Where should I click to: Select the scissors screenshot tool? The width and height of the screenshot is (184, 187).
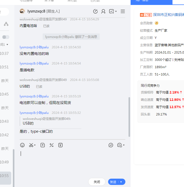click(x=31, y=145)
